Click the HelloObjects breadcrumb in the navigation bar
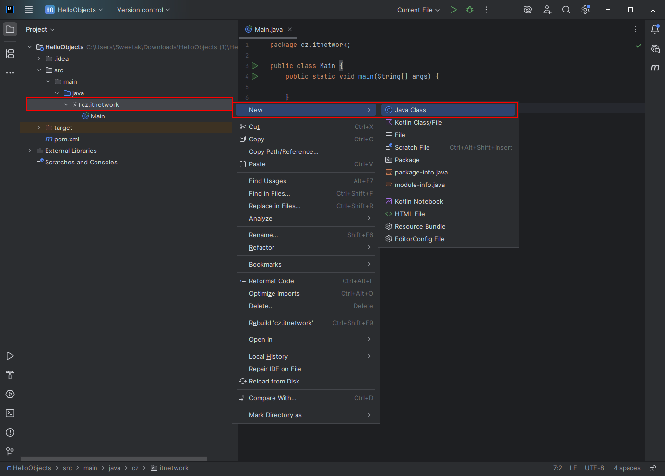Image resolution: width=665 pixels, height=476 pixels. click(29, 468)
